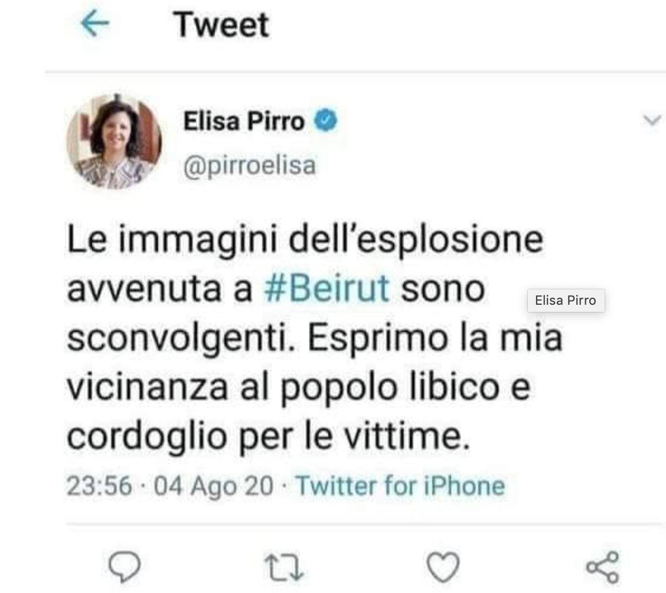Click the phrase 'cordoglio per le vittime'
The width and height of the screenshot is (666, 593).
pos(269,438)
